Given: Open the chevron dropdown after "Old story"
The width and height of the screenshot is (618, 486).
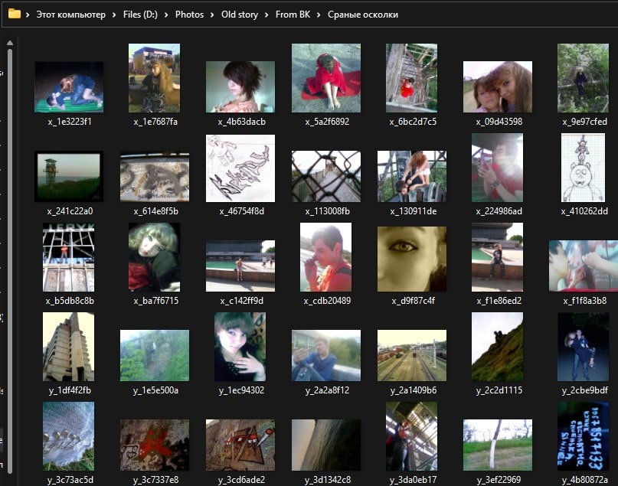Looking at the screenshot, I should 267,15.
